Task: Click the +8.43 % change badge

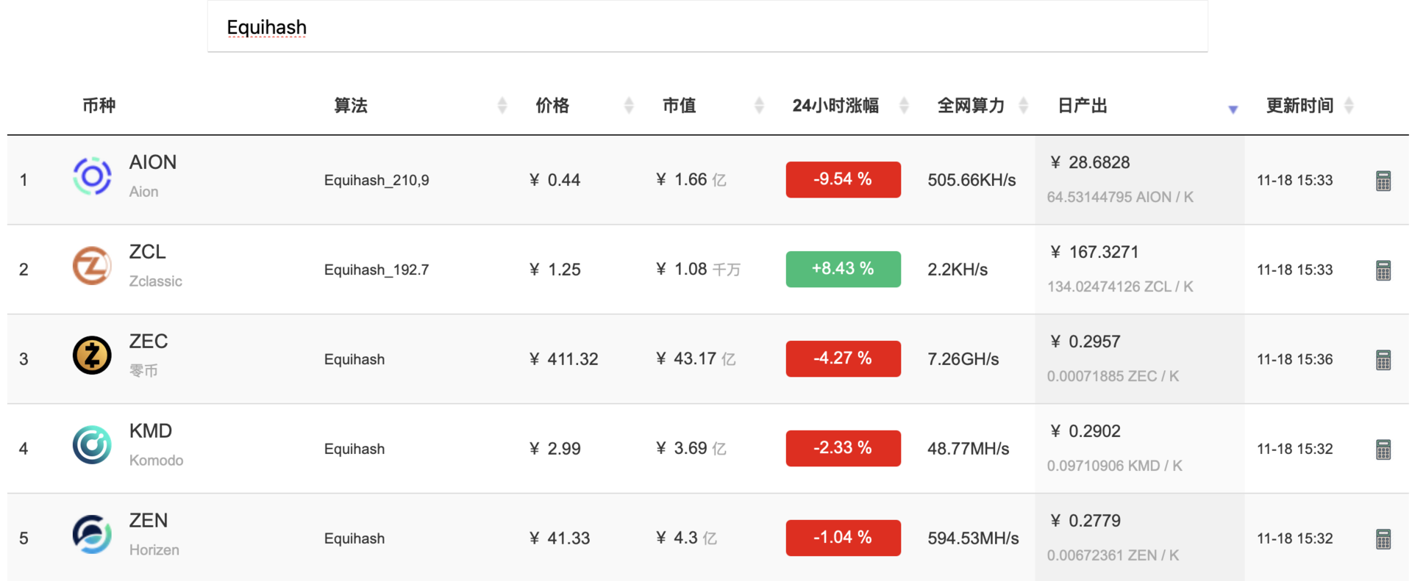Action: click(843, 269)
